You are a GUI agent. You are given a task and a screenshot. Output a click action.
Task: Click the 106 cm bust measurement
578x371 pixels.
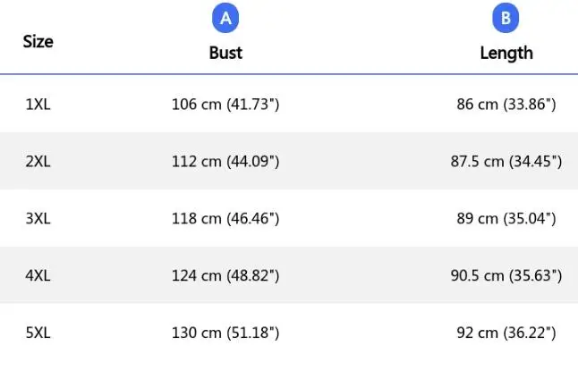point(225,105)
